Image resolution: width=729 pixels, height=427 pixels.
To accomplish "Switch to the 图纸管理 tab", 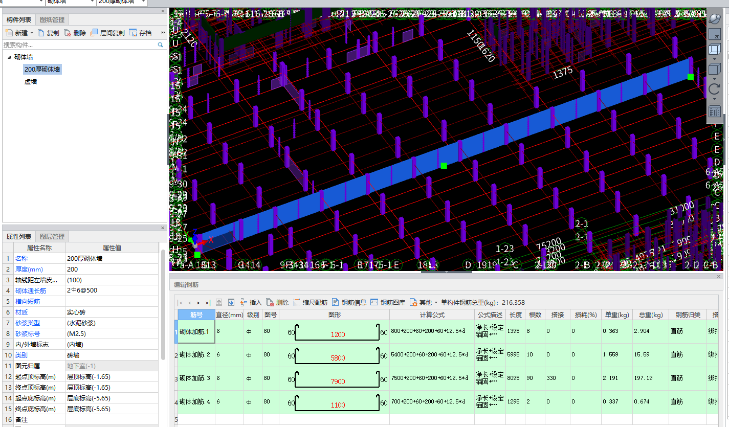I will pyautogui.click(x=52, y=20).
